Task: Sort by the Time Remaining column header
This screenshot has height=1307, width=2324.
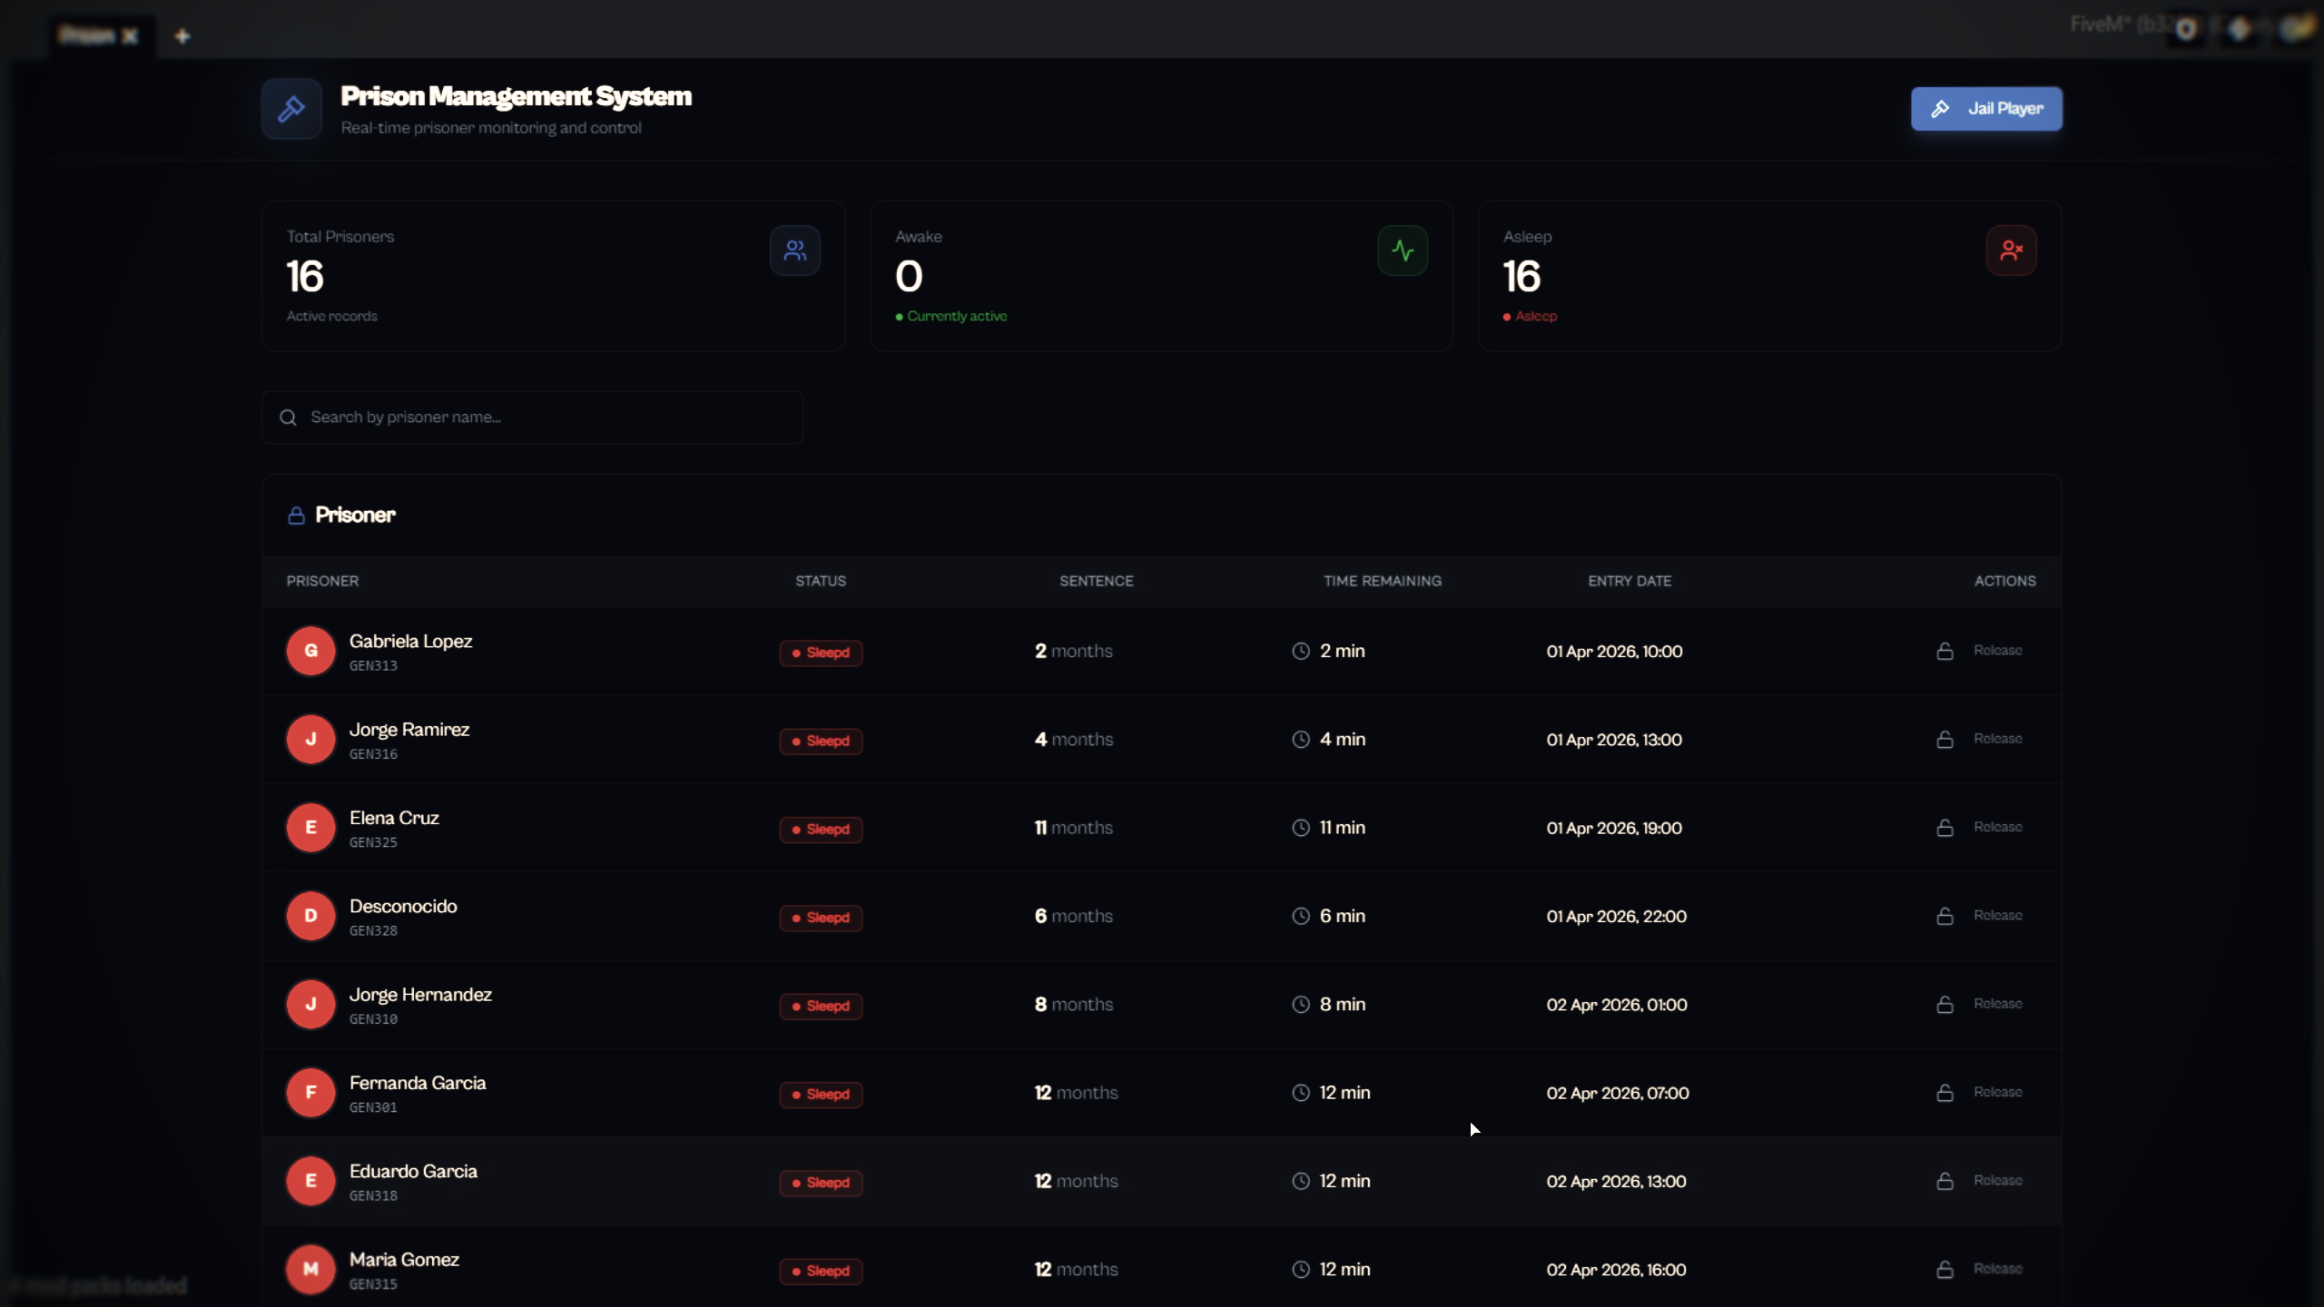Action: pyautogui.click(x=1382, y=581)
